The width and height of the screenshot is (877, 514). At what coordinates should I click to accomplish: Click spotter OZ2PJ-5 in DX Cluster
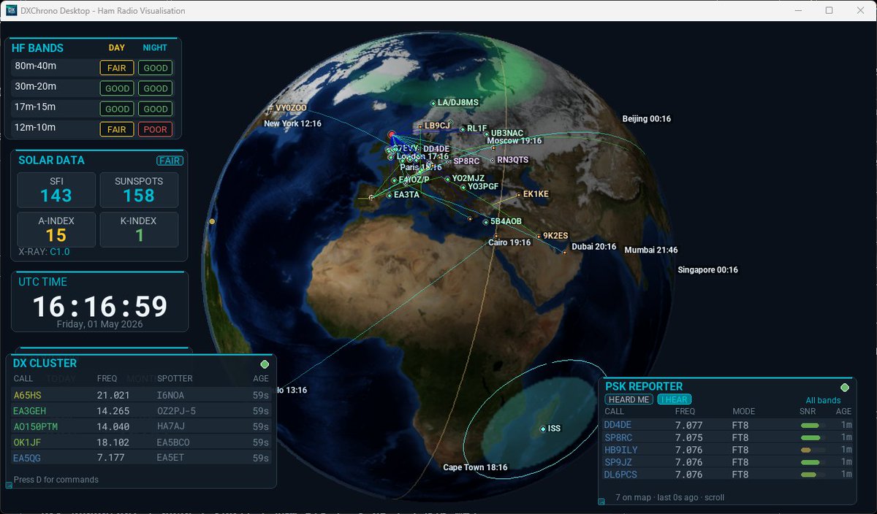point(178,410)
